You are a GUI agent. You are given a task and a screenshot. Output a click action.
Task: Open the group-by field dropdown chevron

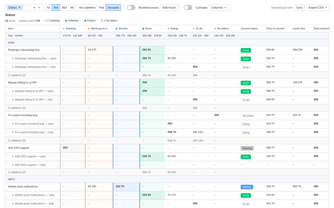(x=39, y=7)
